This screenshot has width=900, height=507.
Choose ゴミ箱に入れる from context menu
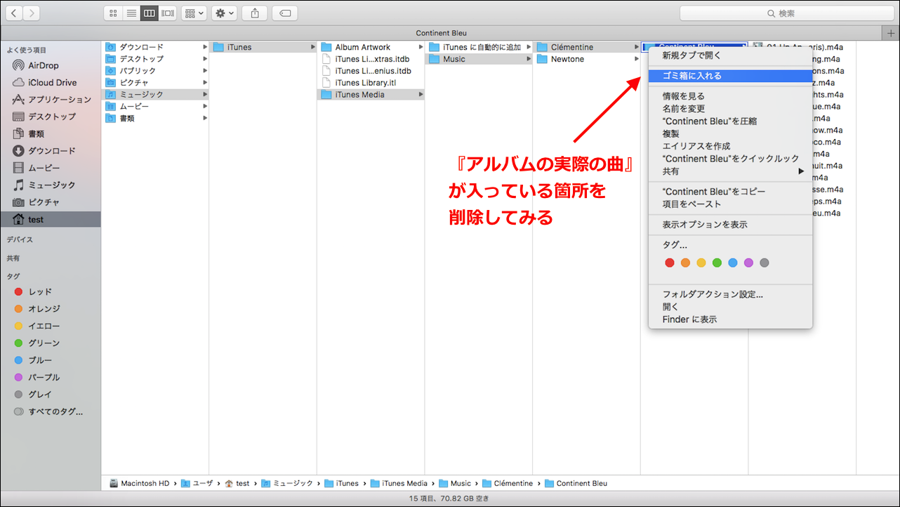(730, 76)
